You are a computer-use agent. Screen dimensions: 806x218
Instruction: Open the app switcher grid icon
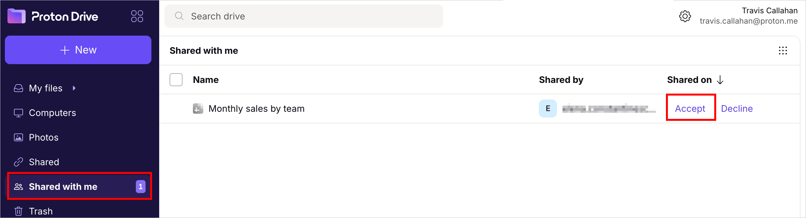[x=137, y=16]
